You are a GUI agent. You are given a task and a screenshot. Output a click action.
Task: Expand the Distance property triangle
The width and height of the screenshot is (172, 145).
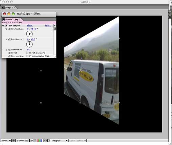(6, 50)
